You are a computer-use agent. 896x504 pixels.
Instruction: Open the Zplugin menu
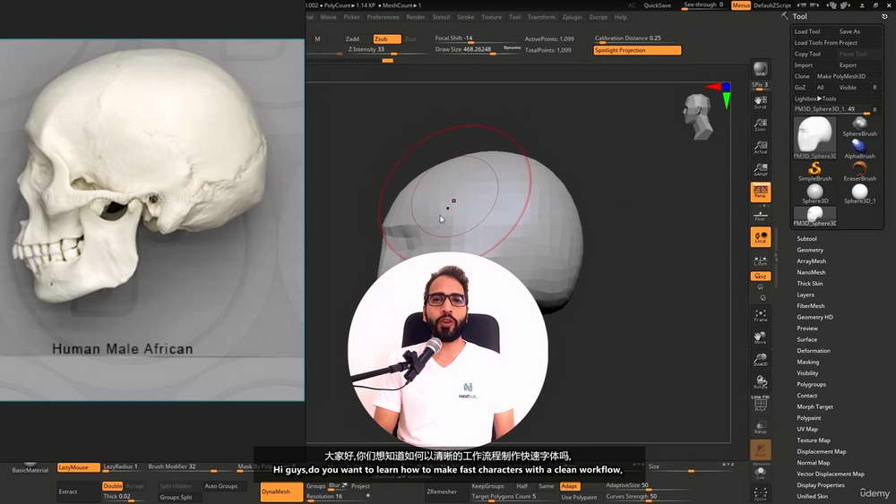click(572, 17)
